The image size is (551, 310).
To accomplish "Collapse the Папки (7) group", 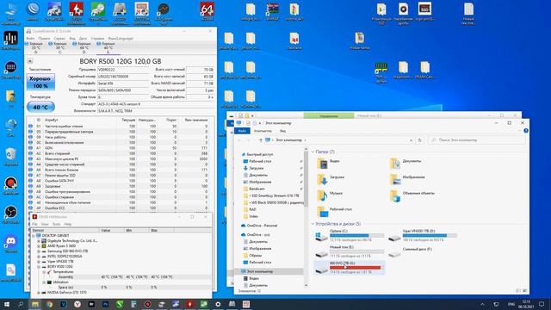I will pyautogui.click(x=313, y=152).
